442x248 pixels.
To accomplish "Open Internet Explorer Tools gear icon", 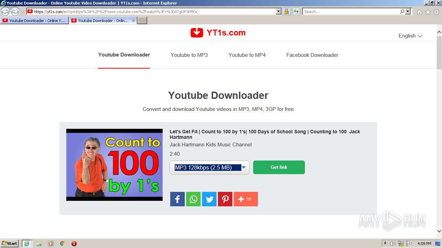I will (x=436, y=12).
